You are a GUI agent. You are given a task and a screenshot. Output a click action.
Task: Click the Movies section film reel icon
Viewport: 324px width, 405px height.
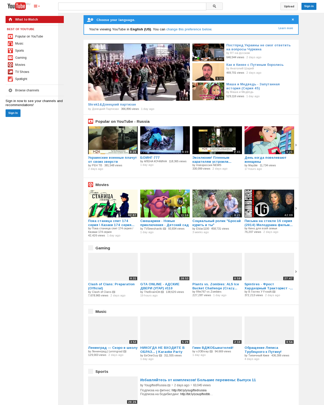tap(91, 185)
